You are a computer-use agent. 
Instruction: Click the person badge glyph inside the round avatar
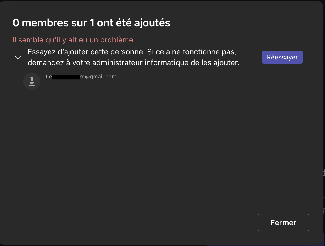click(32, 81)
